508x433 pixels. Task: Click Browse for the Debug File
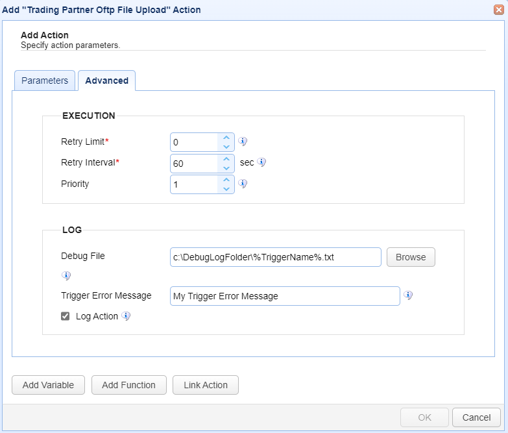coord(411,257)
